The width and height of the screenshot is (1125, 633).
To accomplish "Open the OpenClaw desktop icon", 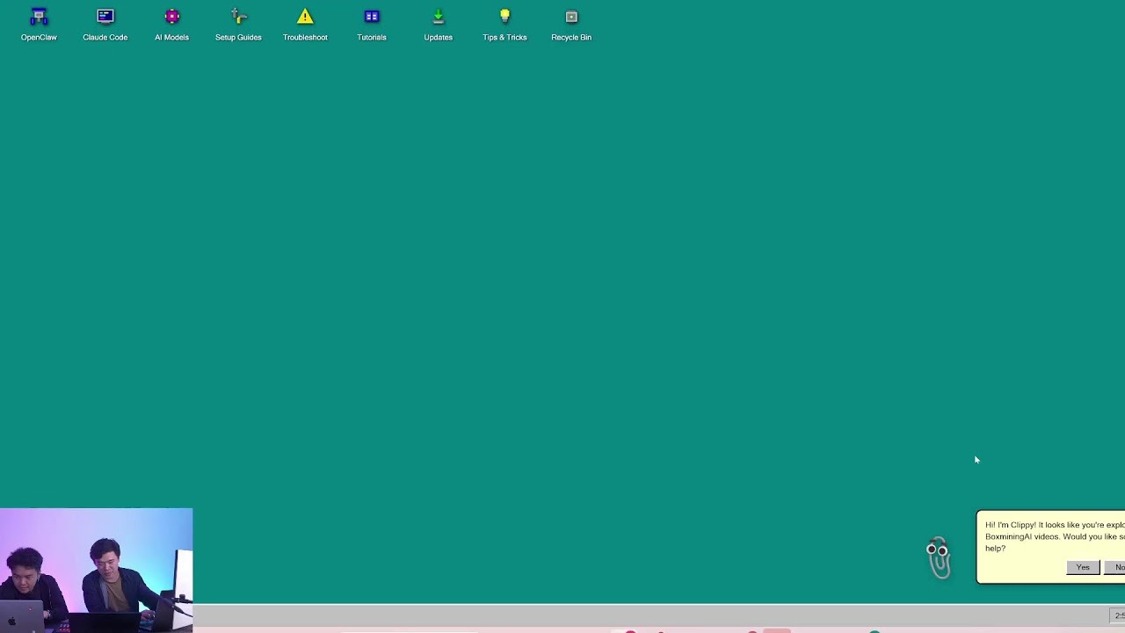I will coord(39,25).
